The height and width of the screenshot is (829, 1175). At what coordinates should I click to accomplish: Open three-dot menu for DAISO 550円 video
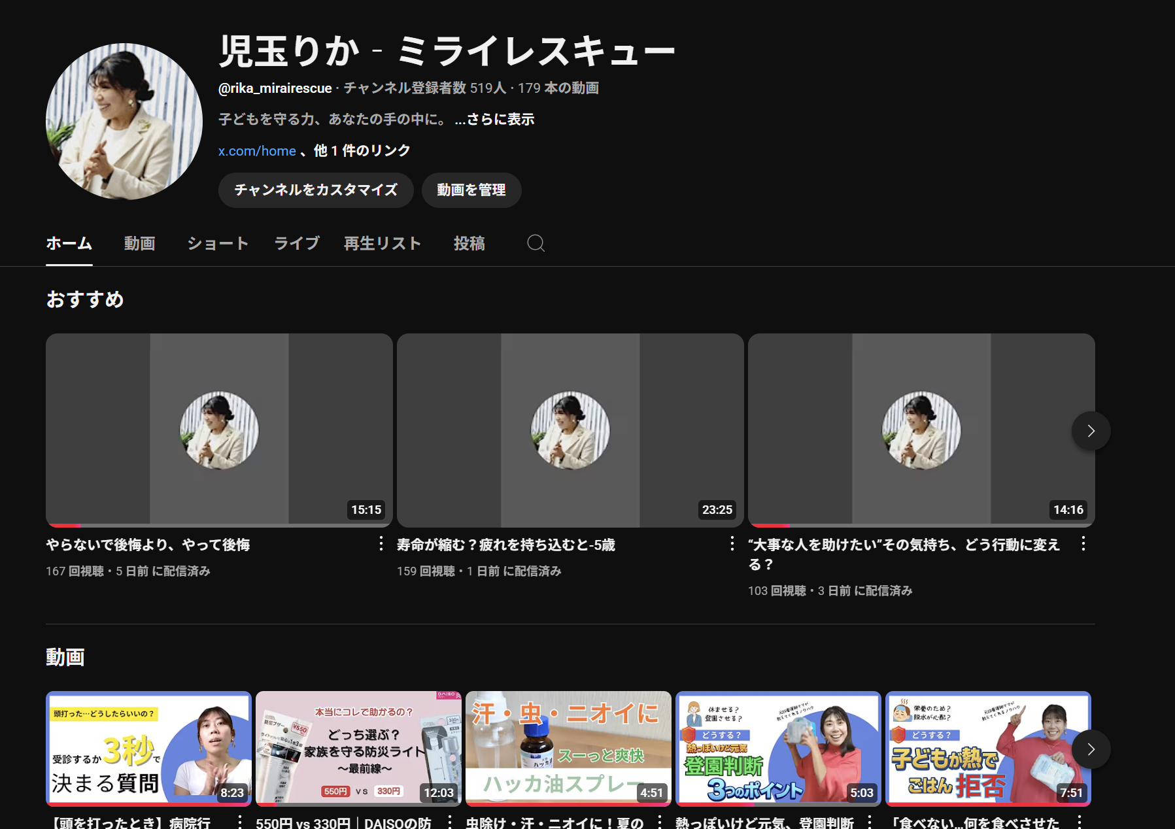[x=450, y=821]
